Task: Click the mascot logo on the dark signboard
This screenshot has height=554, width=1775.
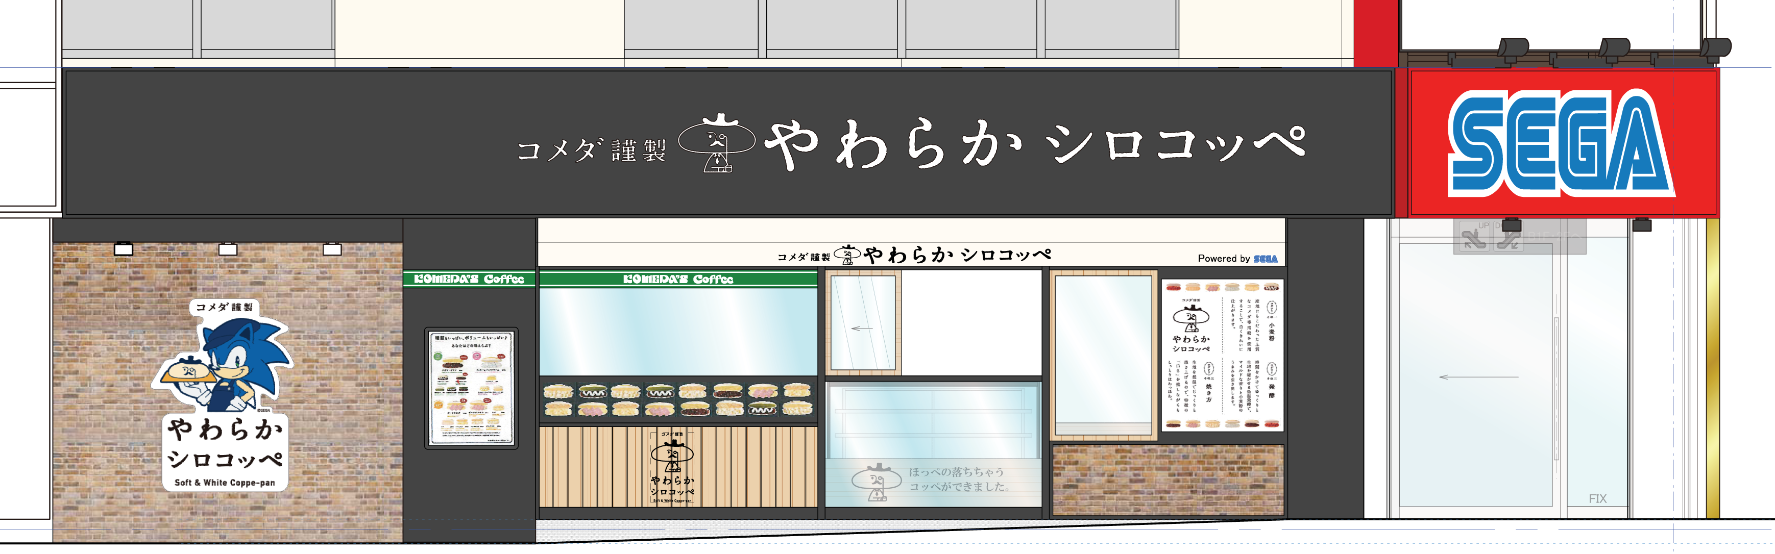Action: pyautogui.click(x=717, y=142)
